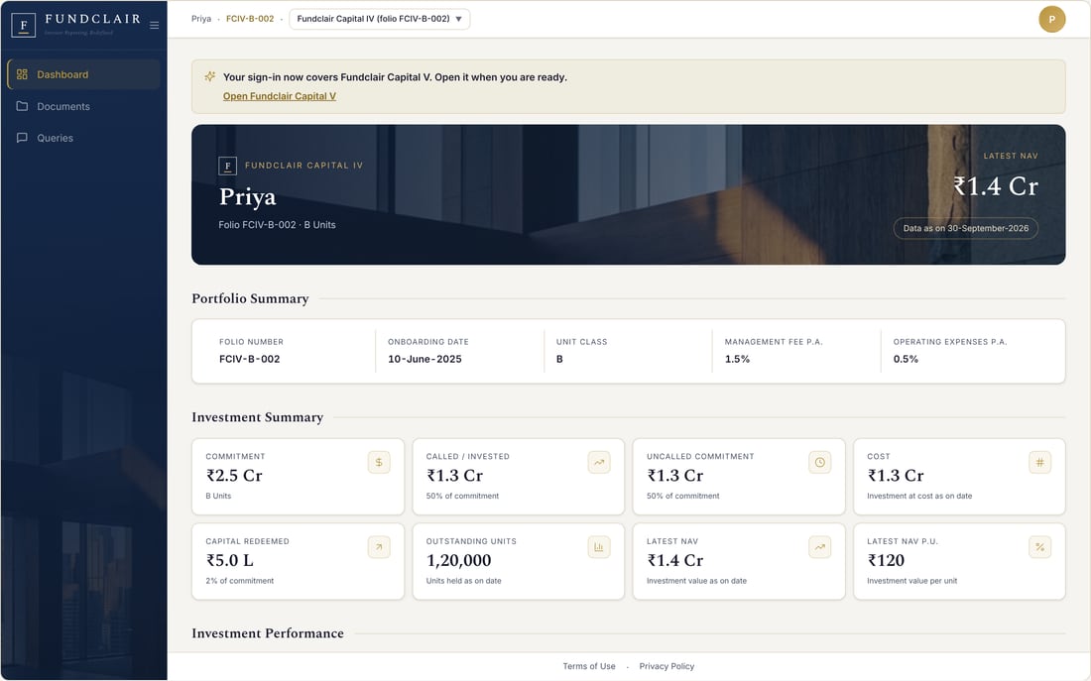The width and height of the screenshot is (1091, 681).
Task: Open Queries from the sidebar
Action: click(83, 138)
